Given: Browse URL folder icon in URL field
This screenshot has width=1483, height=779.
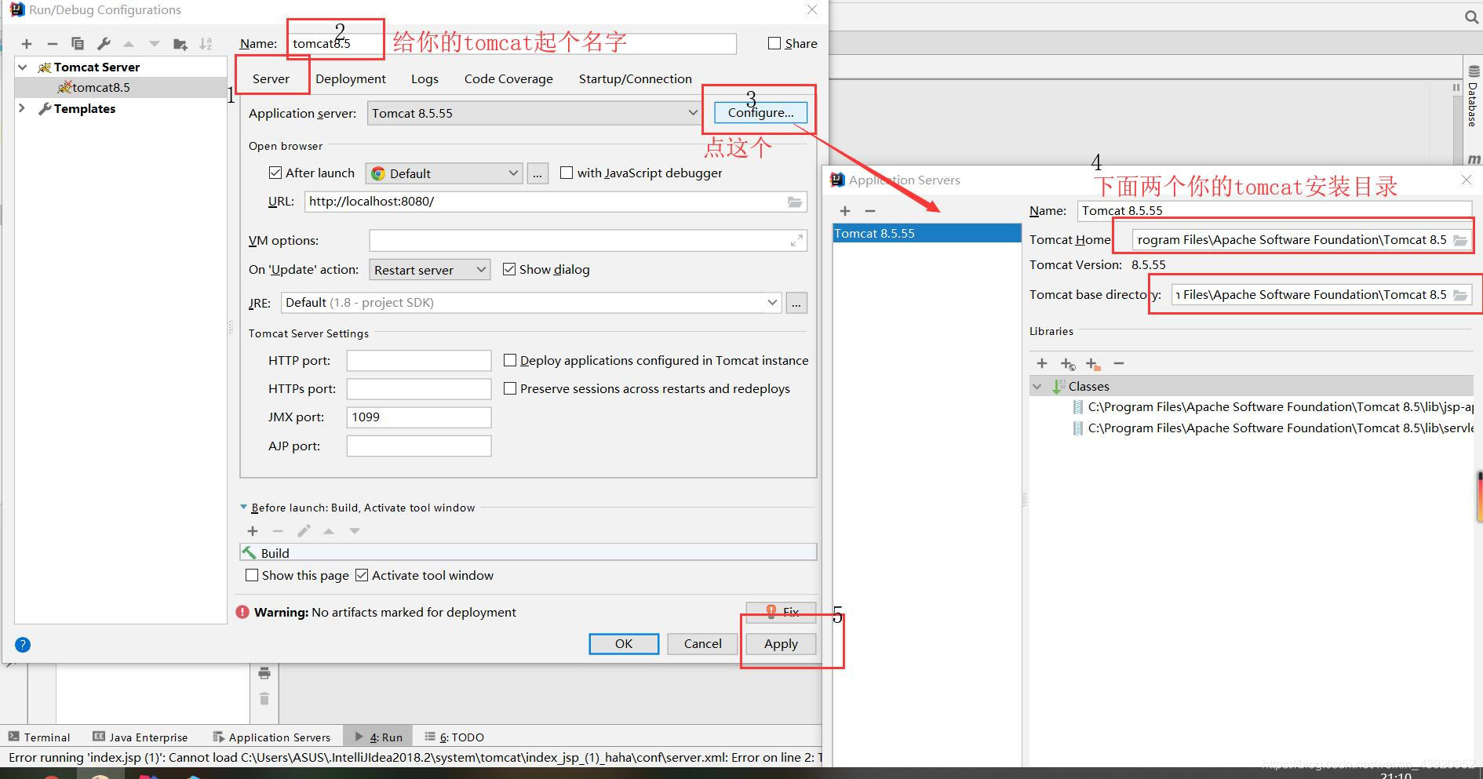Looking at the screenshot, I should pyautogui.click(x=795, y=202).
